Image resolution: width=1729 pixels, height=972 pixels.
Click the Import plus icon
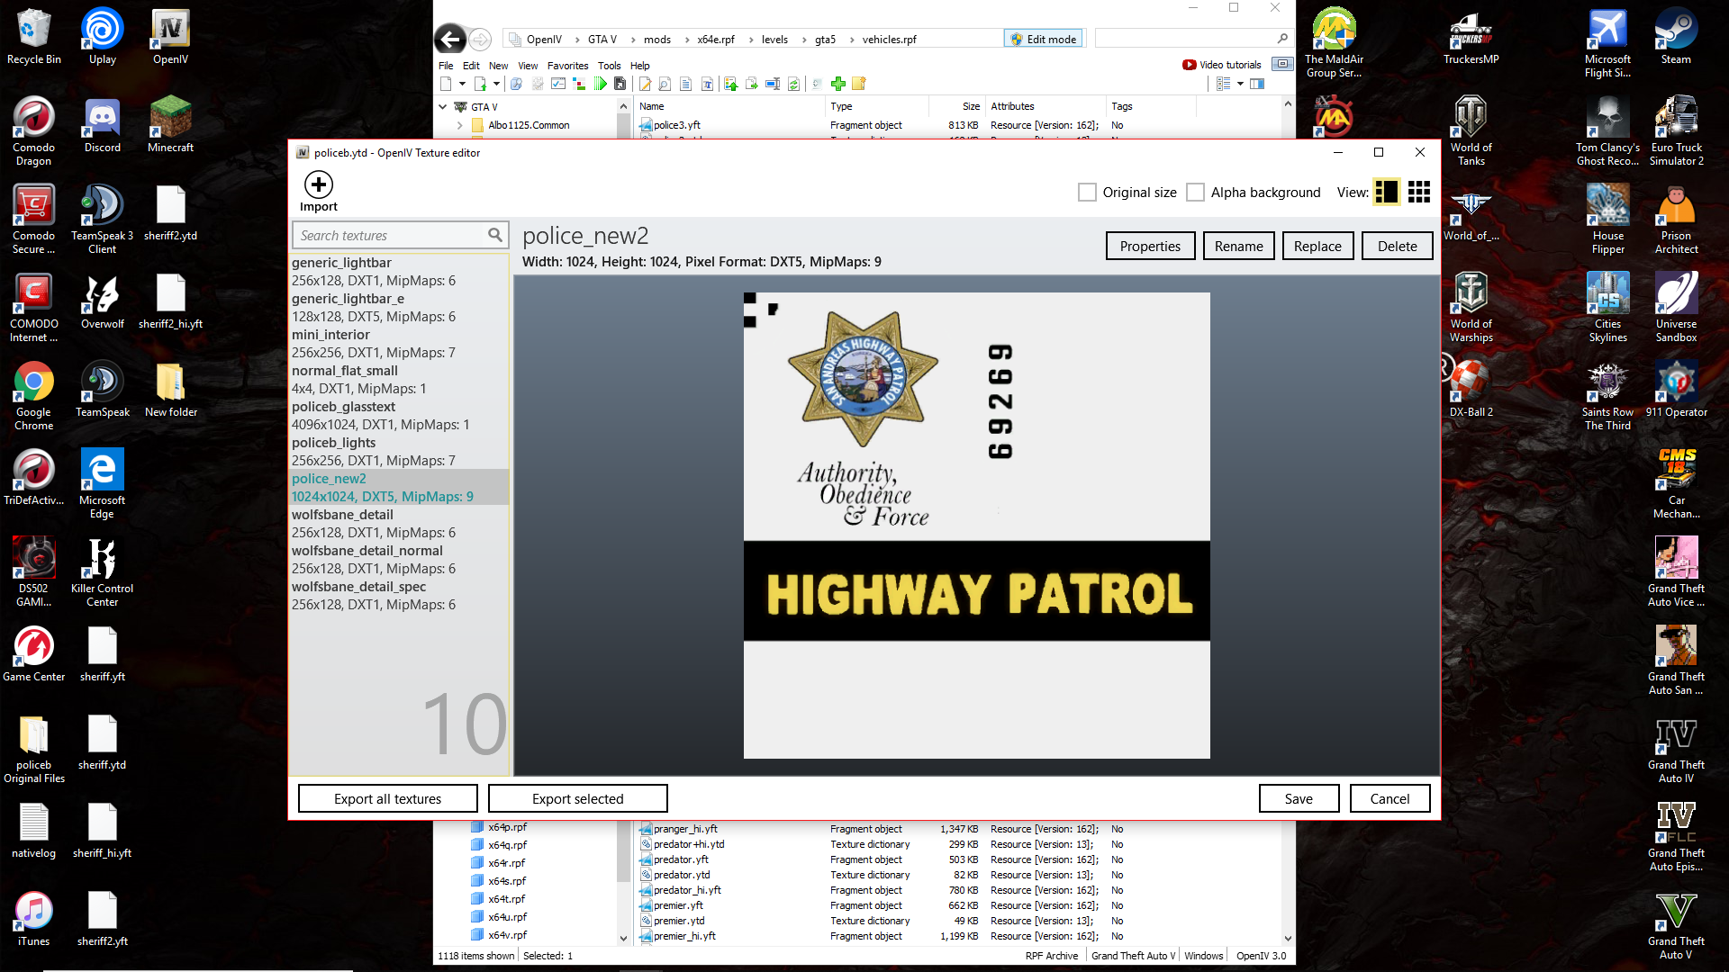coord(318,185)
